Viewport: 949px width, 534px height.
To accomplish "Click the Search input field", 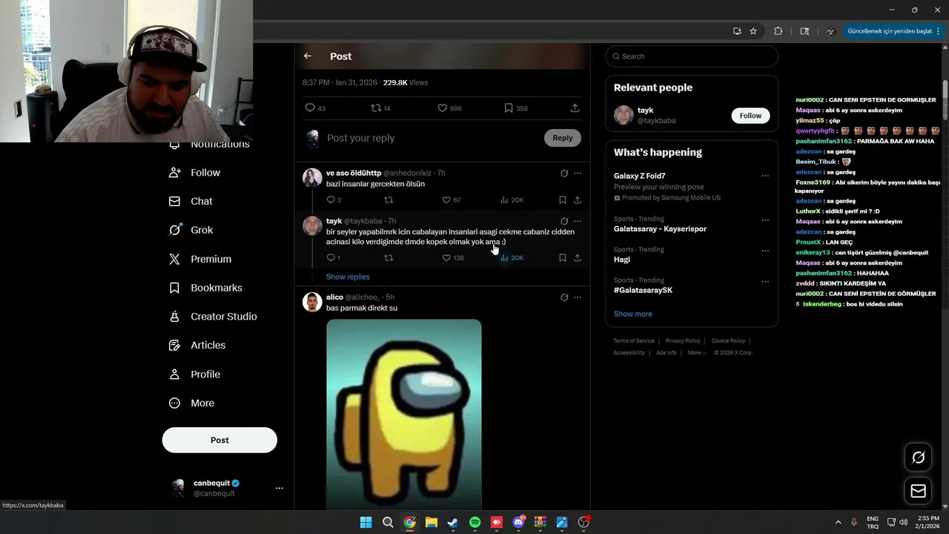I will [692, 56].
